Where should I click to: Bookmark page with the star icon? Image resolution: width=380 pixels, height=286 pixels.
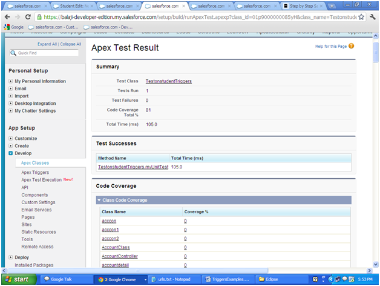pos(361,17)
